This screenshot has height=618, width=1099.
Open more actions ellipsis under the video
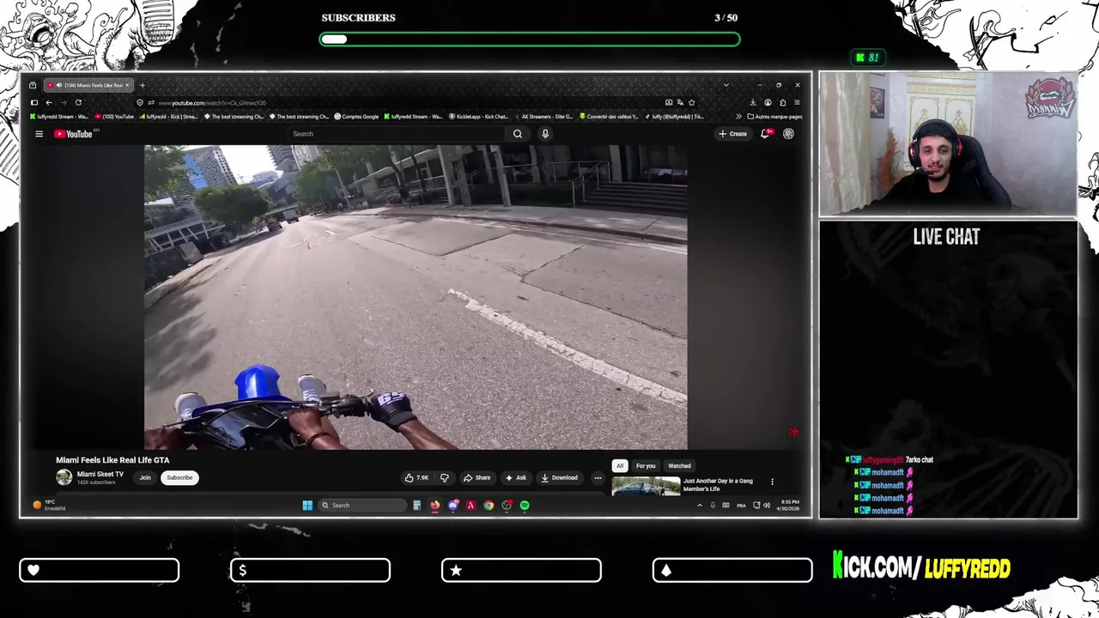tap(598, 478)
